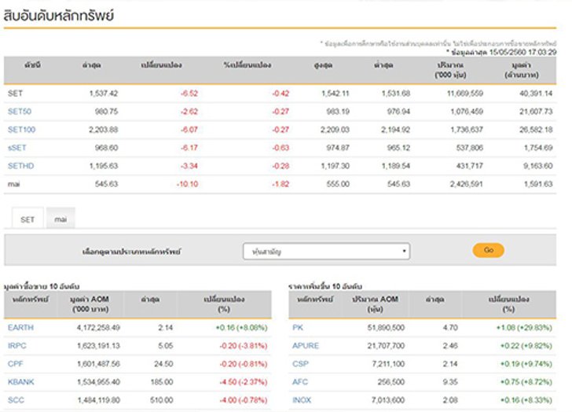Open the AFC stock link
Image resolution: width=572 pixels, height=412 pixels.
(300, 382)
